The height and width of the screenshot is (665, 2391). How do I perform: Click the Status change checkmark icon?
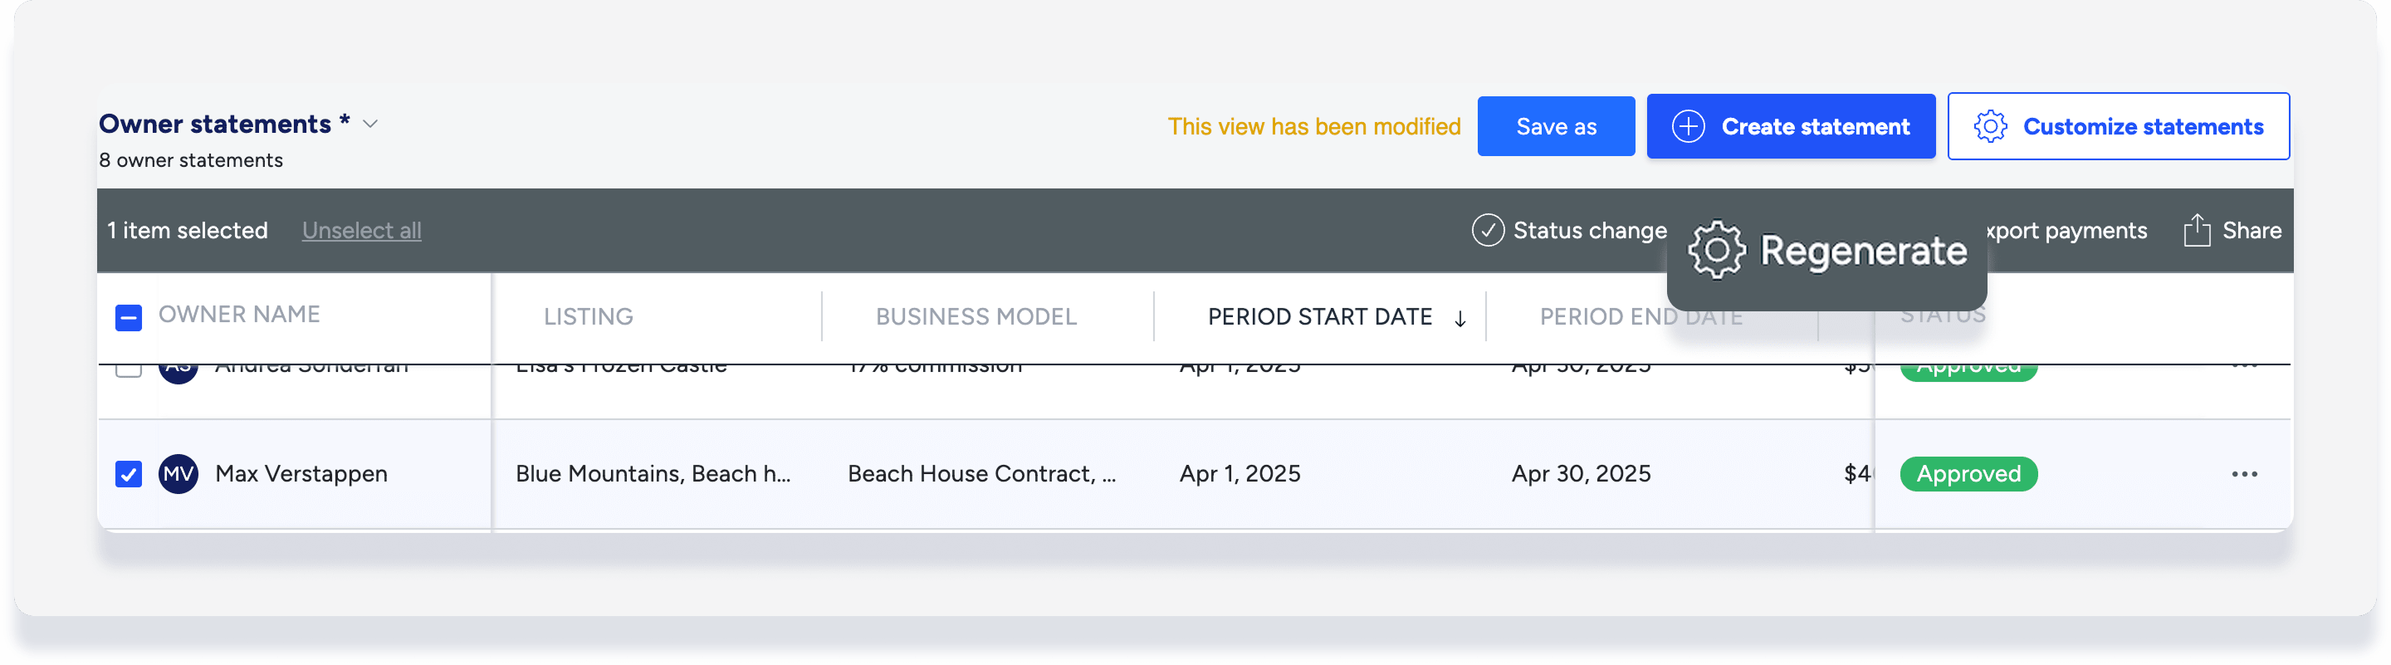point(1487,230)
